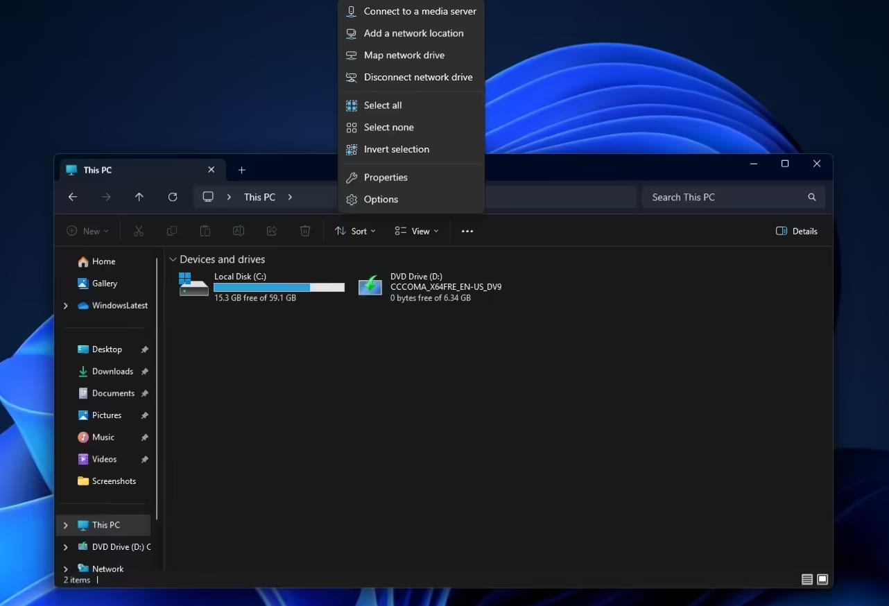Click chevron after This PC in address bar
Image resolution: width=889 pixels, height=606 pixels.
[x=290, y=197]
